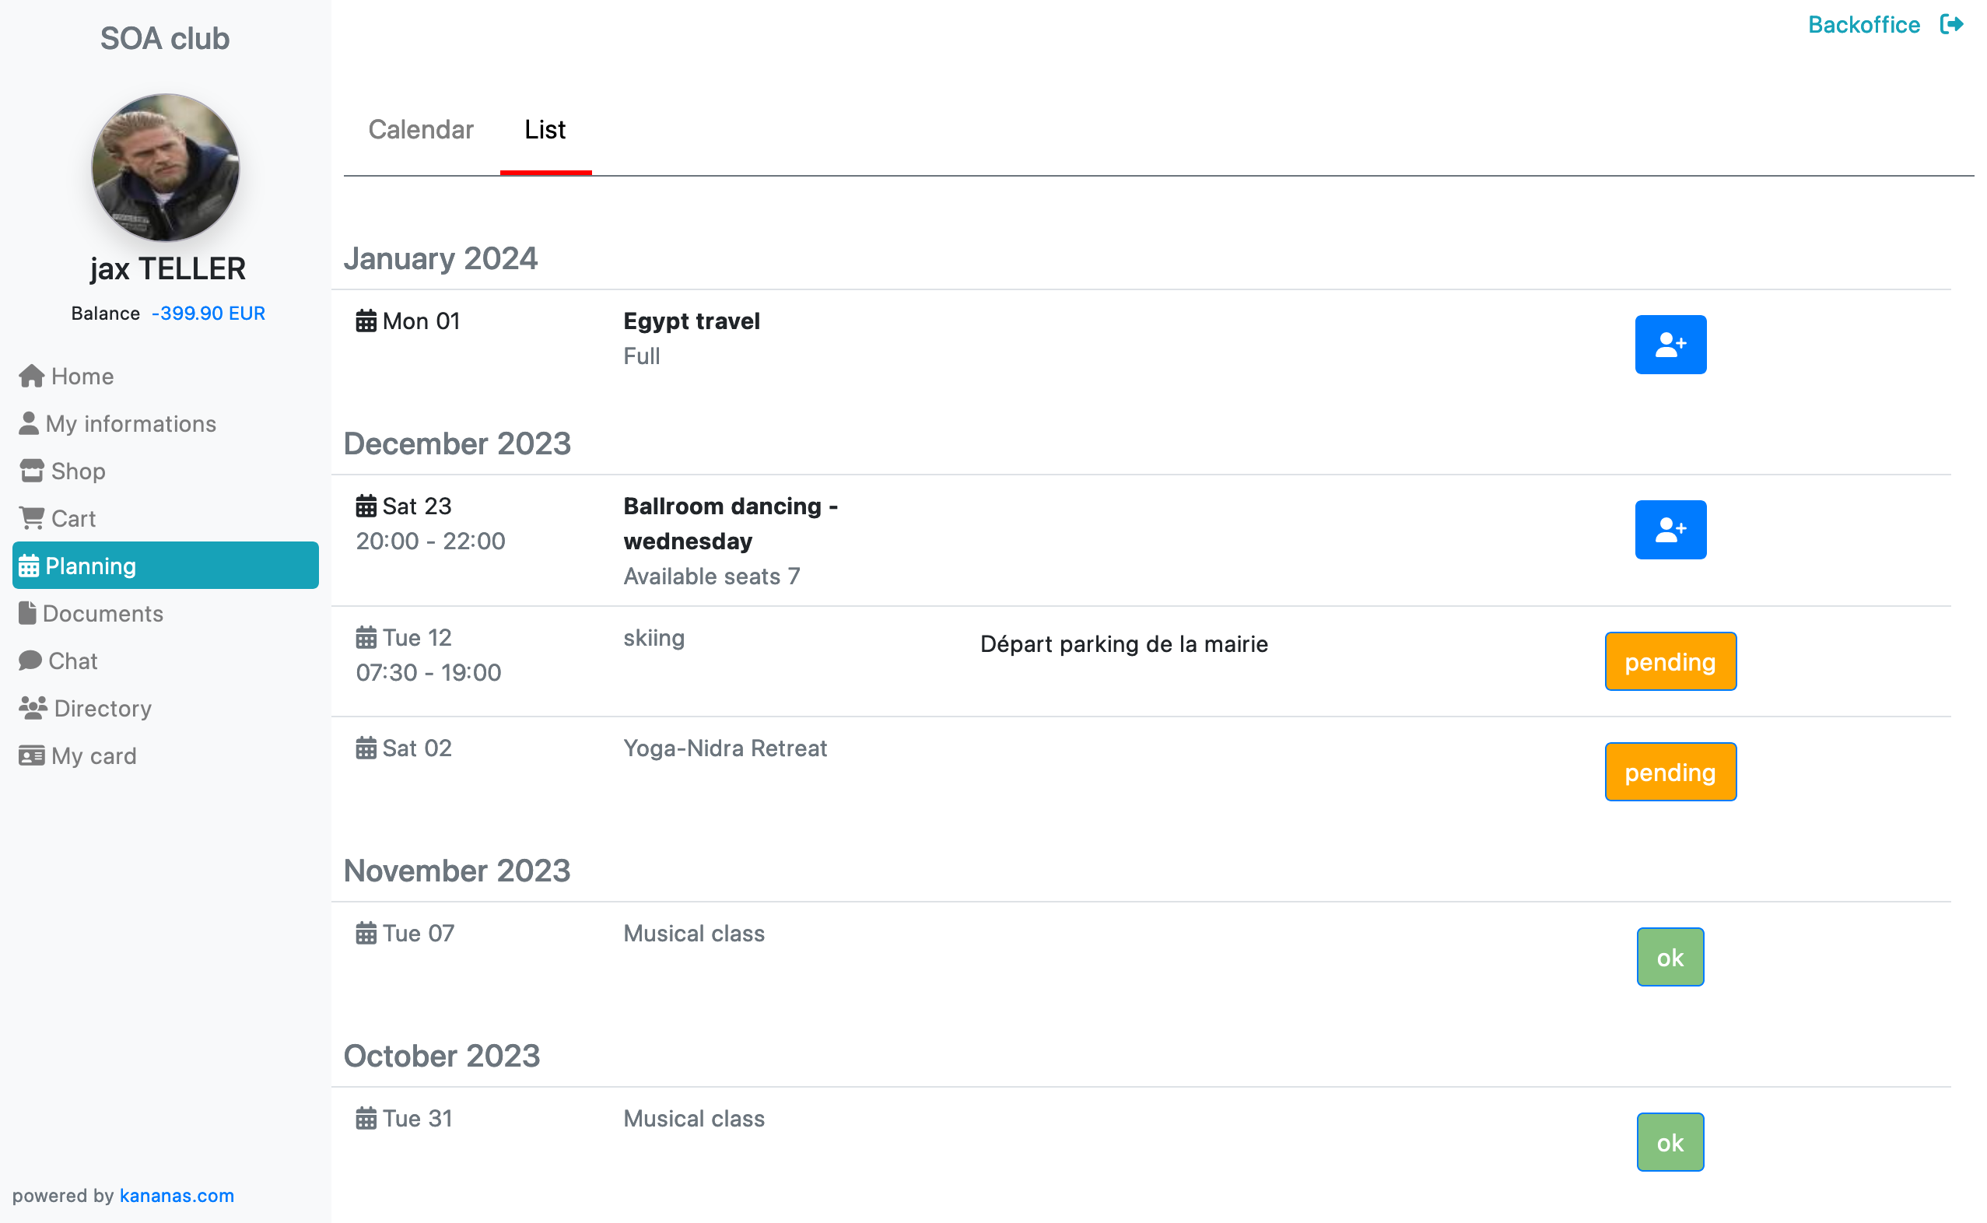1987x1223 pixels.
Task: Click jax TELLER's profile picture
Action: coord(166,167)
